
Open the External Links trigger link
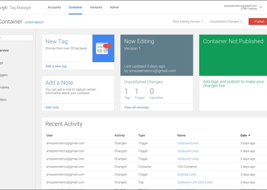187,175
